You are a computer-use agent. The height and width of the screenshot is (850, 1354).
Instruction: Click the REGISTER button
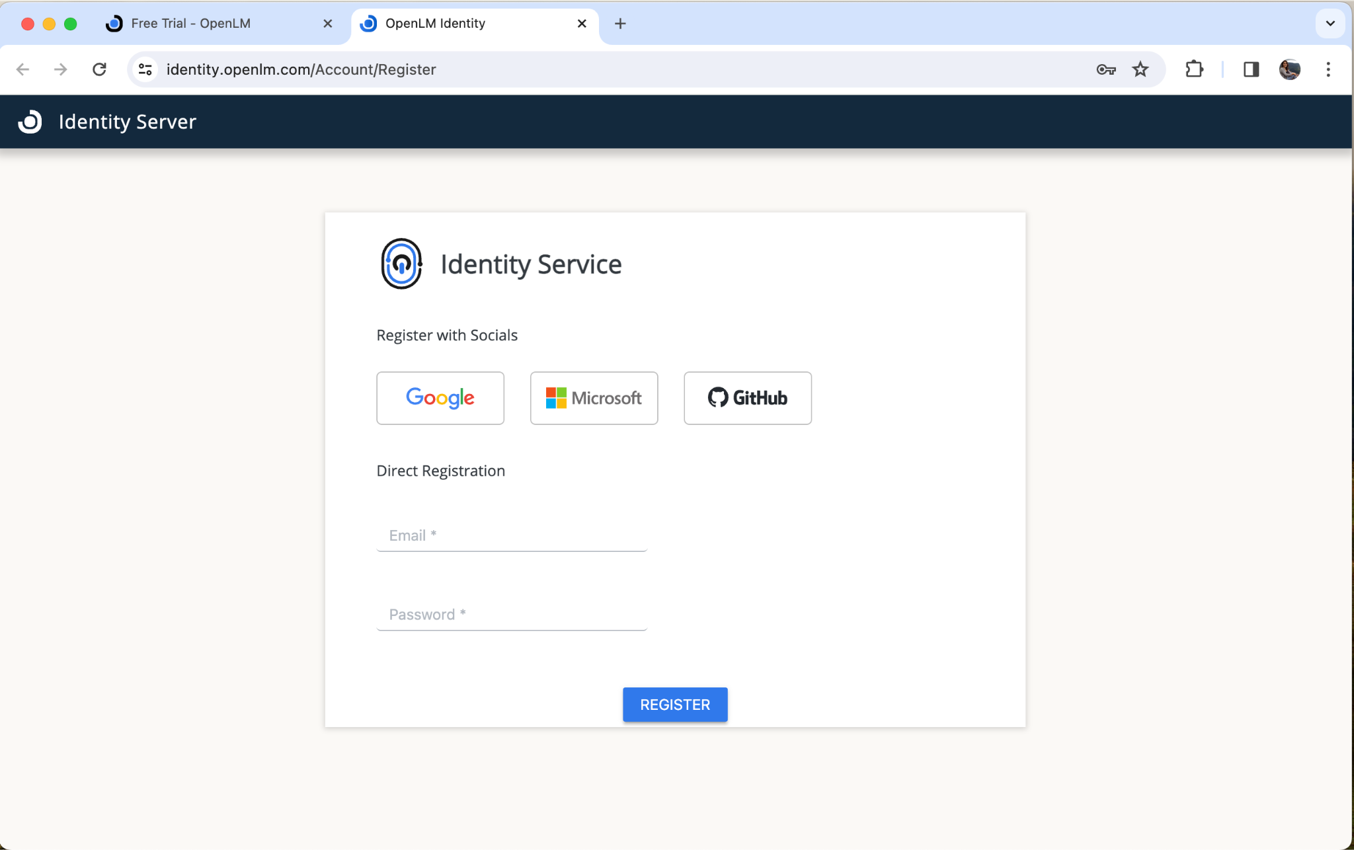coord(674,705)
